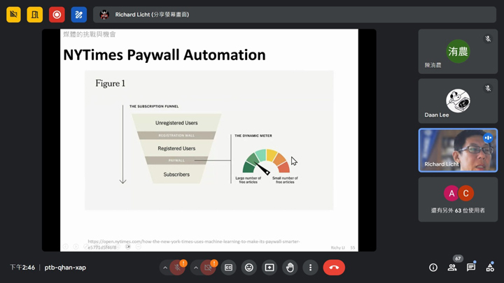Image resolution: width=504 pixels, height=283 pixels.
Task: Open meeting details info icon
Action: 433,267
